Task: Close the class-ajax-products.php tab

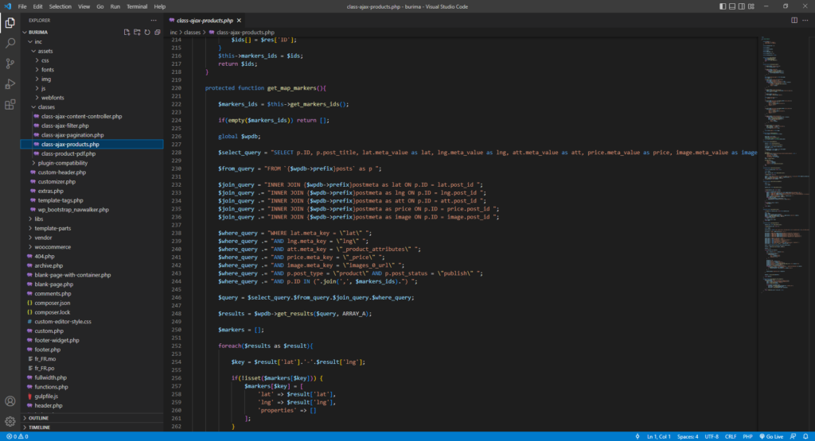Action: [x=239, y=20]
